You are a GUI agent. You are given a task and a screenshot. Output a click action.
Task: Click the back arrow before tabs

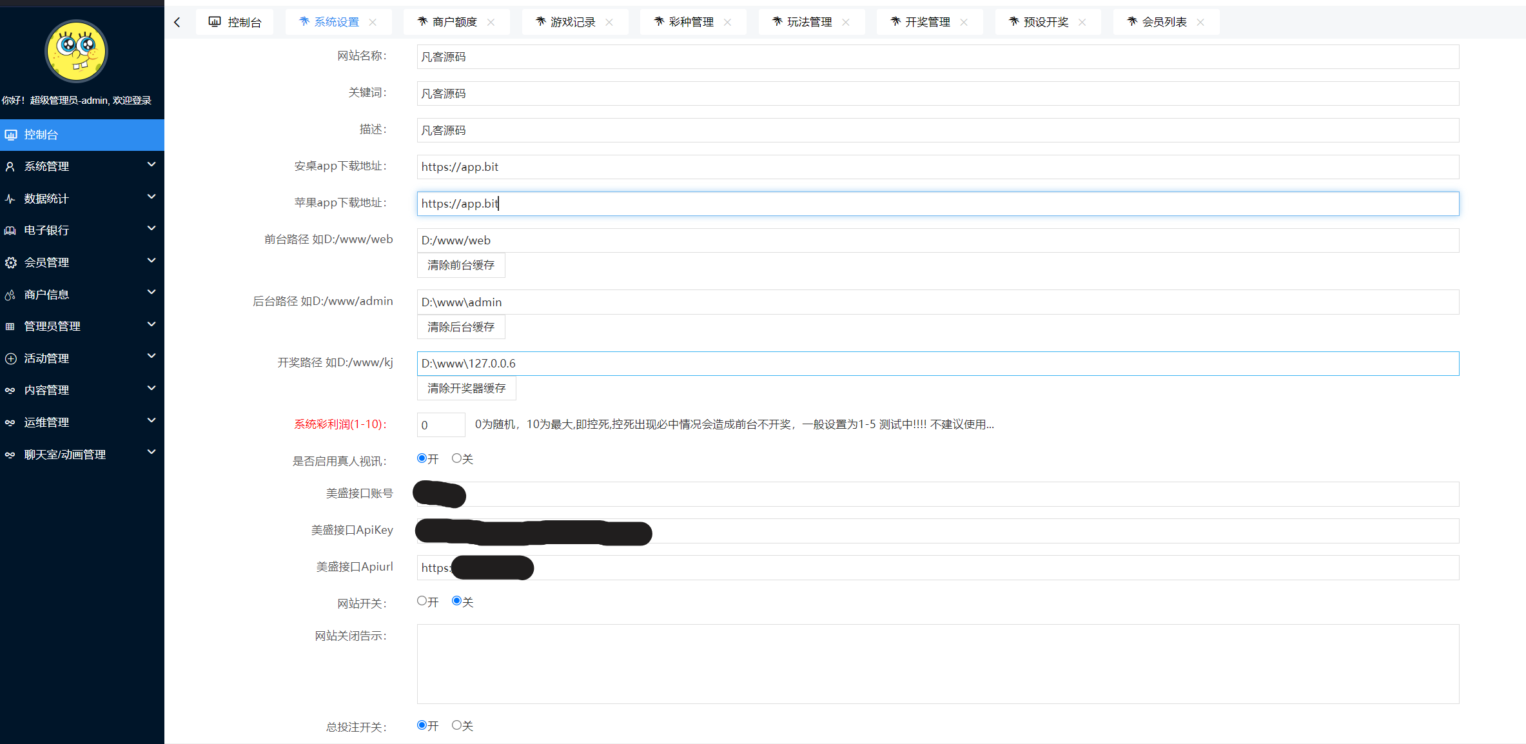point(177,23)
